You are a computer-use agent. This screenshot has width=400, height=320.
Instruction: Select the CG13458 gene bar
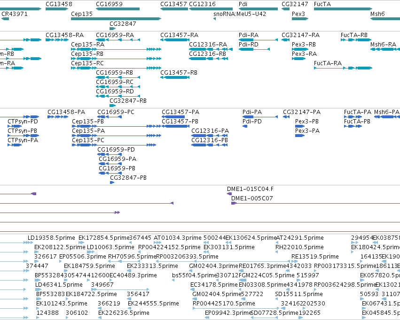57,9
